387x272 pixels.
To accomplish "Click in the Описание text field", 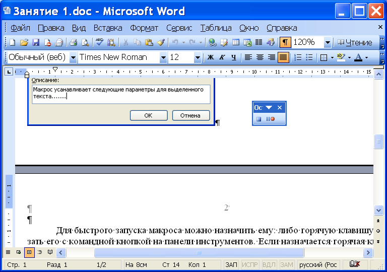I will click(121, 94).
